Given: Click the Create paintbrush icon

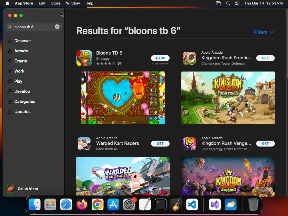Looking at the screenshot, I should [x=10, y=61].
